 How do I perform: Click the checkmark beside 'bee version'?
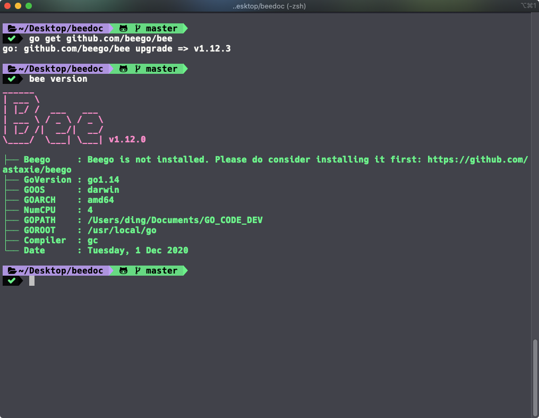[x=12, y=79]
